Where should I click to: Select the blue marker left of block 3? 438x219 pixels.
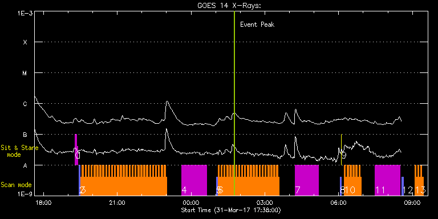tap(79, 180)
